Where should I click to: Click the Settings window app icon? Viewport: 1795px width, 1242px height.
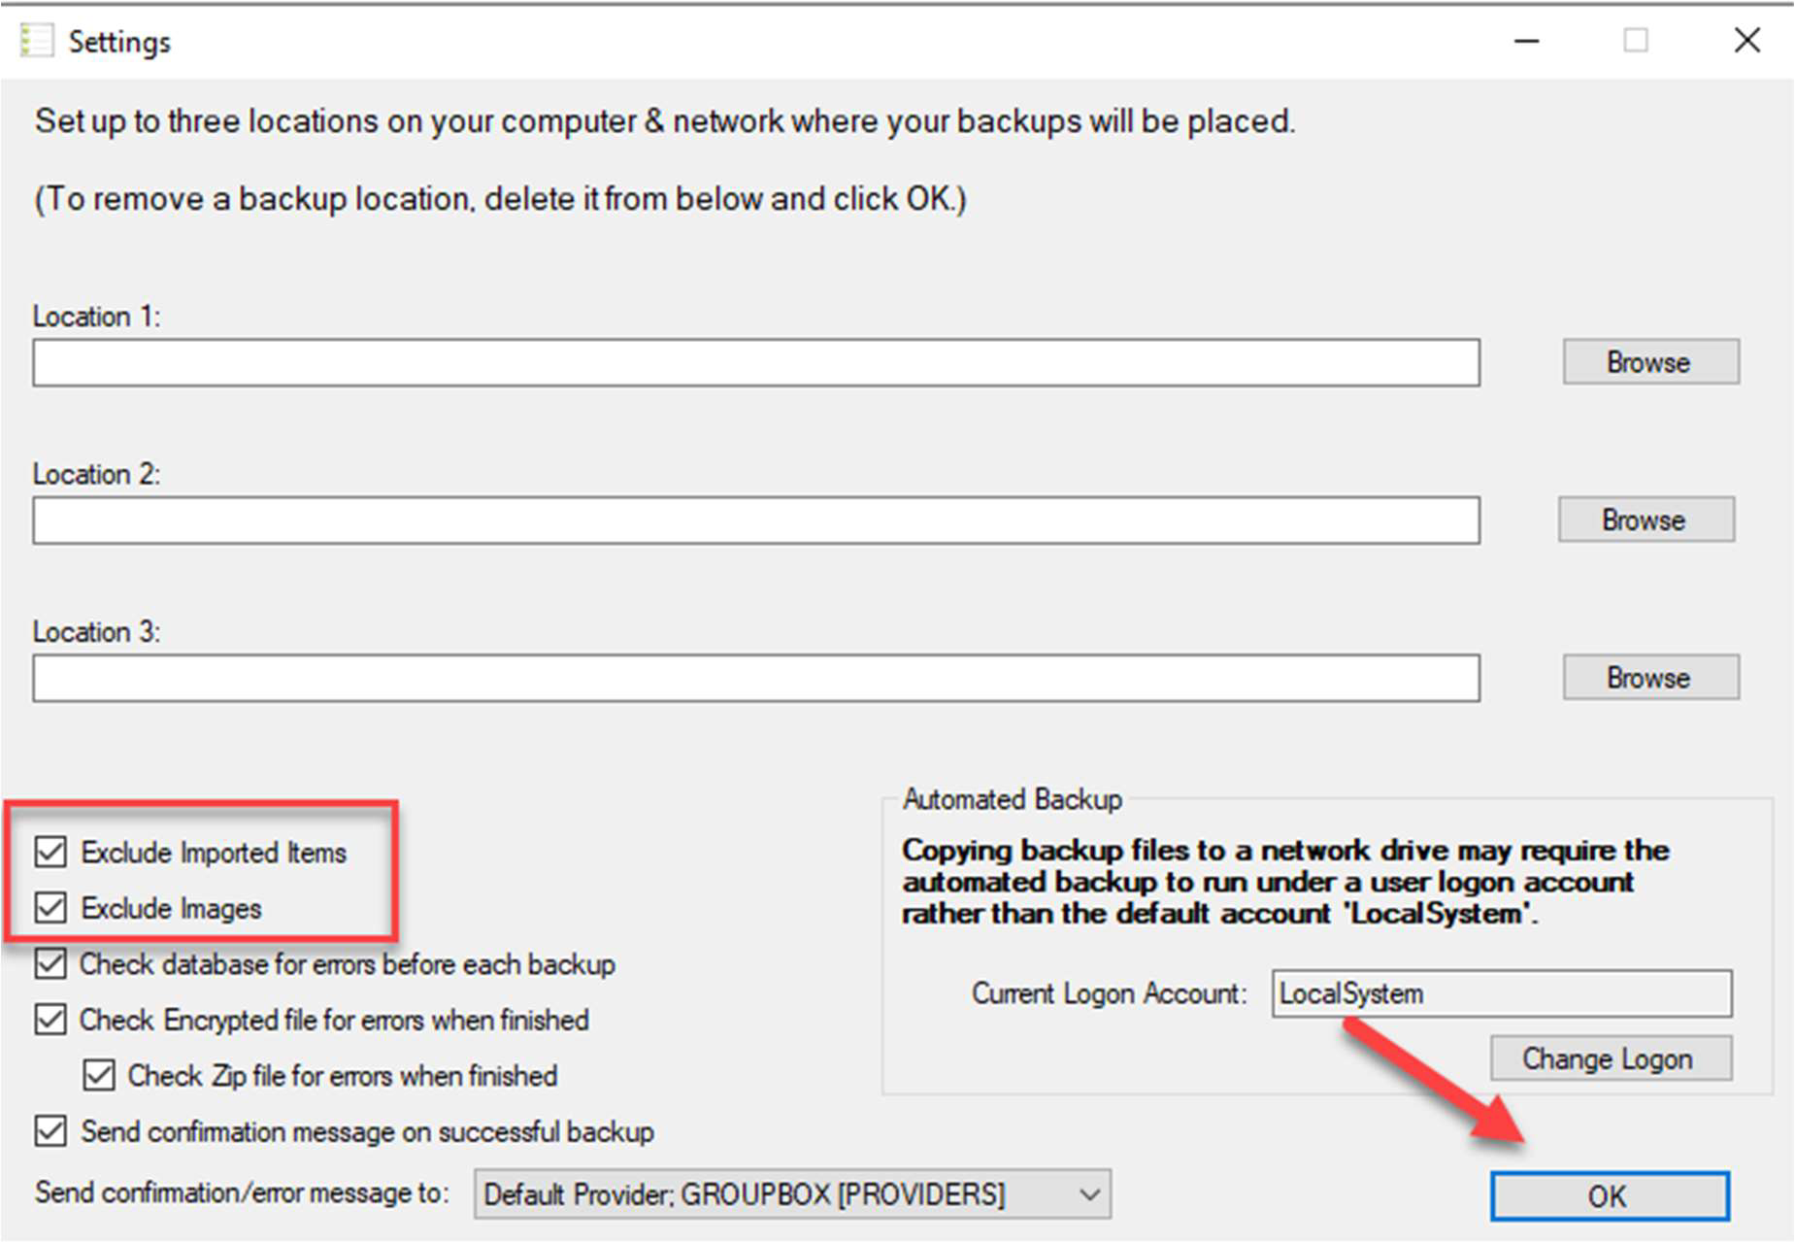[x=37, y=41]
